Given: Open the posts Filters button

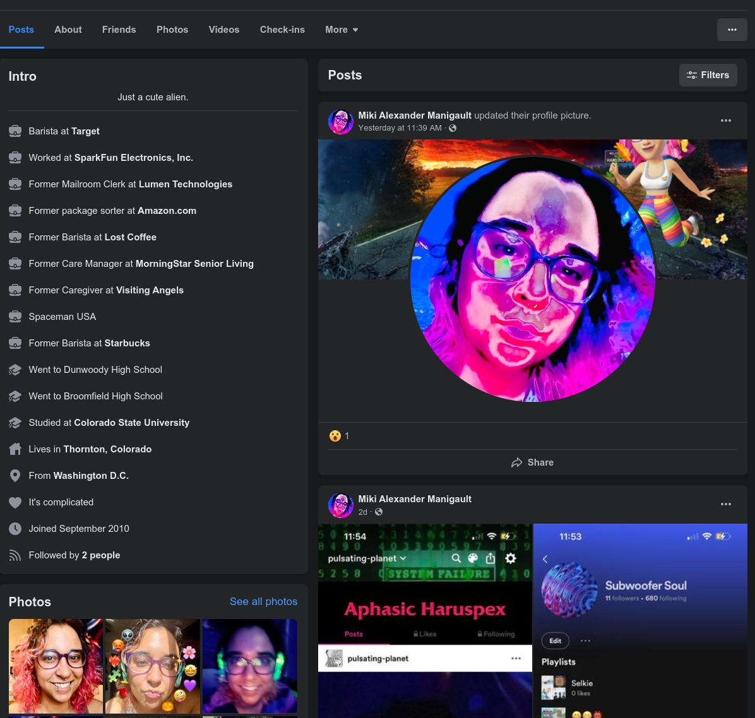Looking at the screenshot, I should [708, 75].
